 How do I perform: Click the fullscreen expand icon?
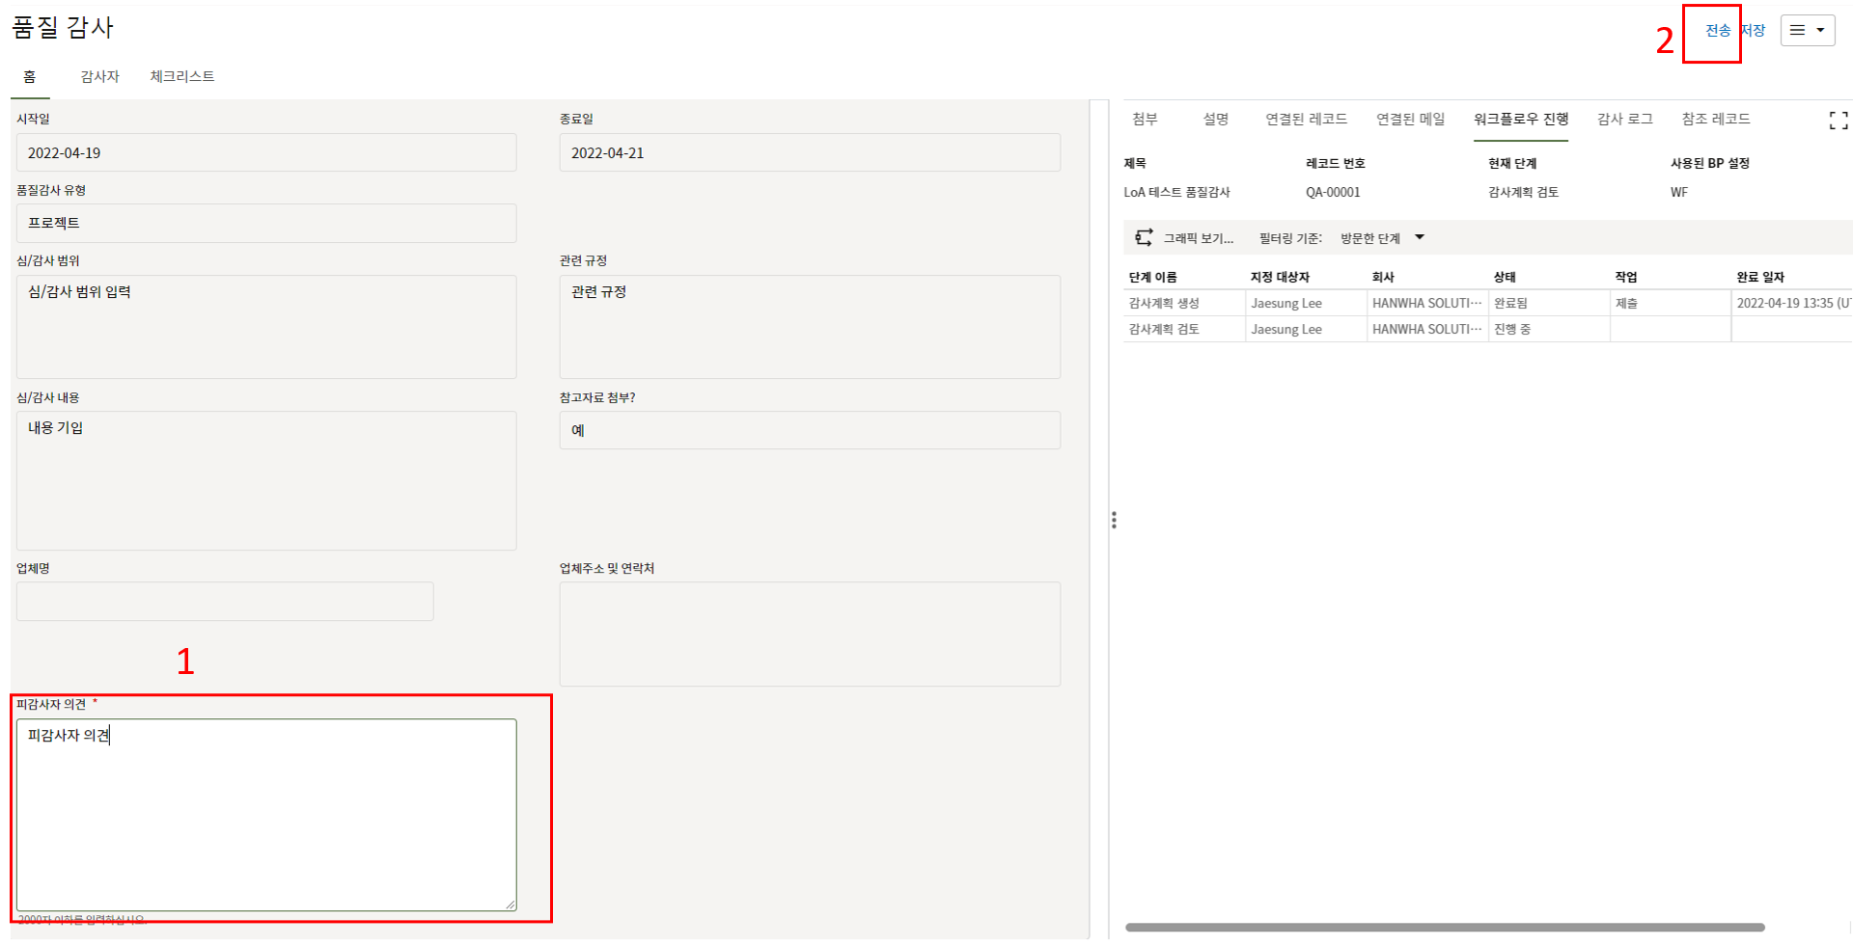(x=1838, y=121)
